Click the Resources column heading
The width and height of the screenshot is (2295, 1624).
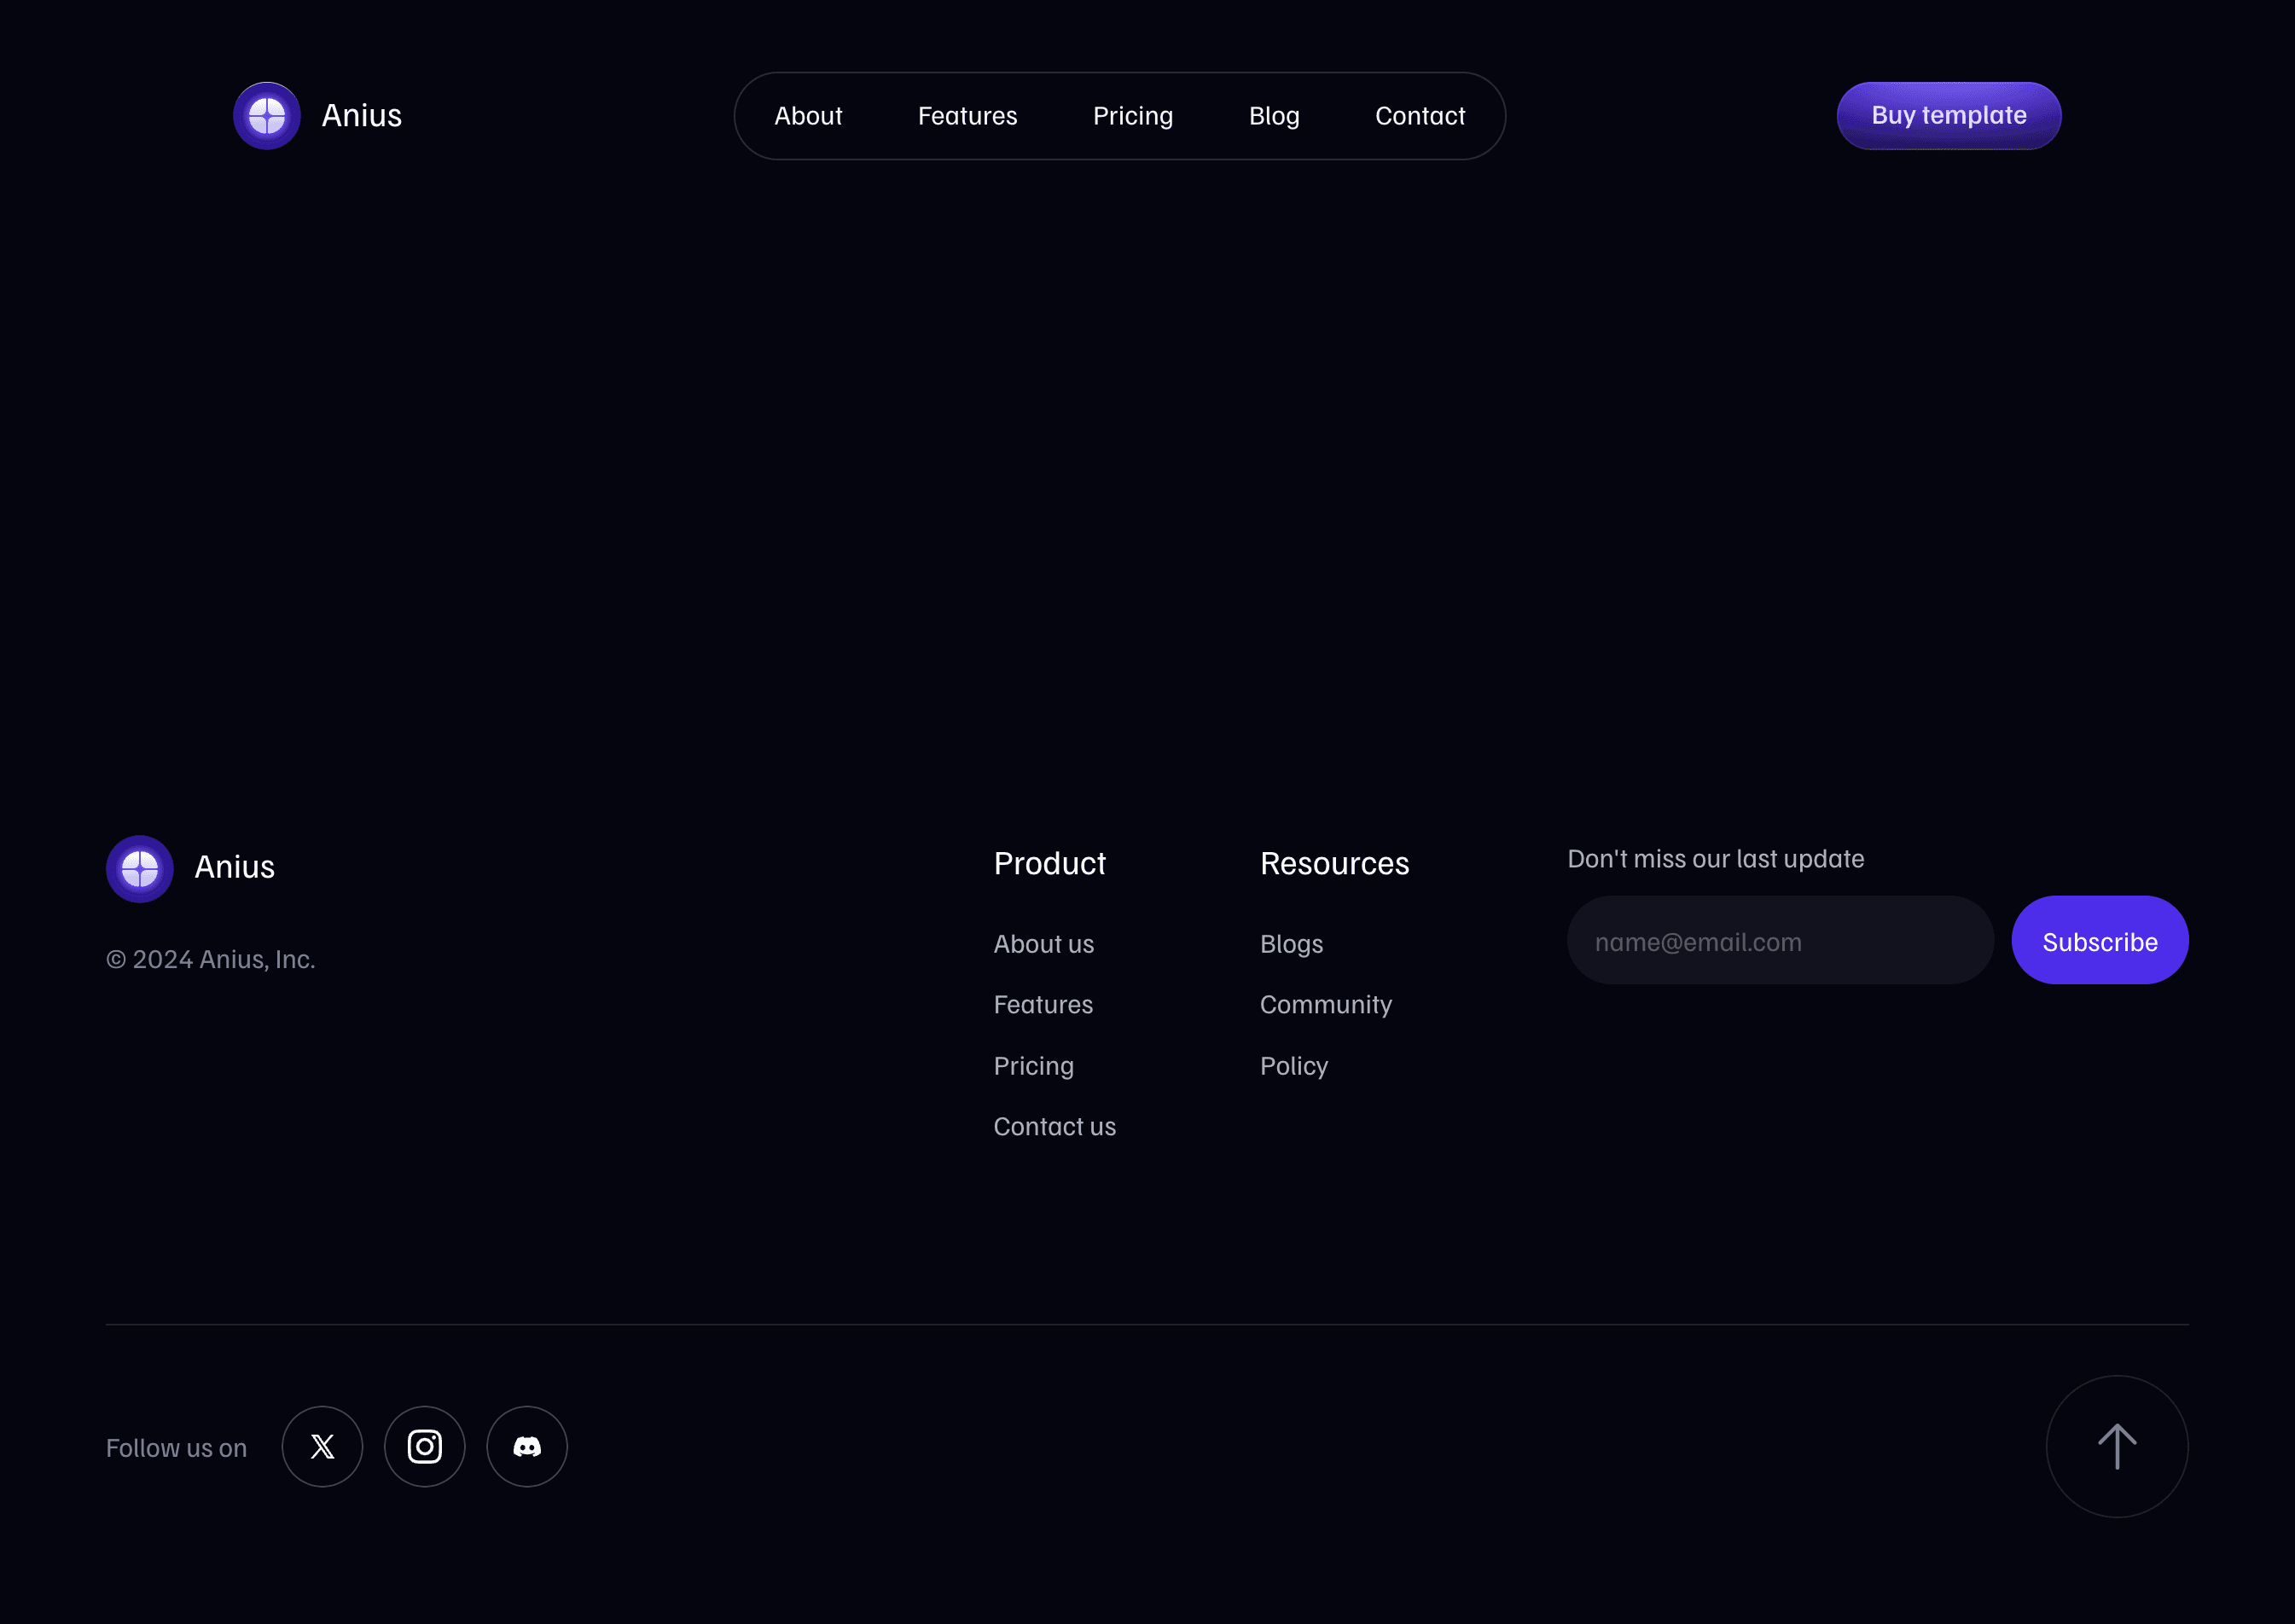[1335, 863]
